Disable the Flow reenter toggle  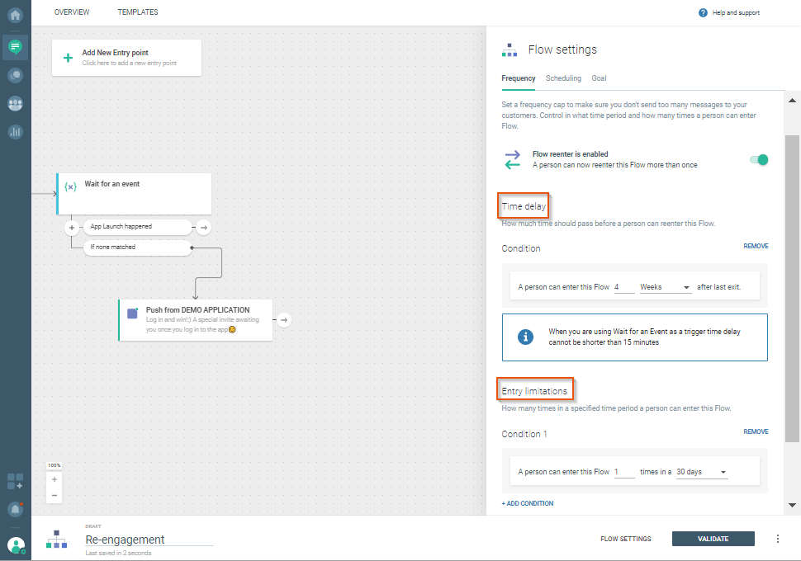click(x=759, y=159)
